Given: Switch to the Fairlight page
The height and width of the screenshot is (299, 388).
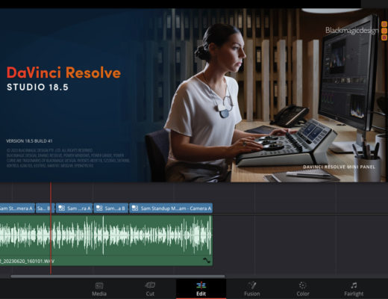Looking at the screenshot, I should 354,289.
